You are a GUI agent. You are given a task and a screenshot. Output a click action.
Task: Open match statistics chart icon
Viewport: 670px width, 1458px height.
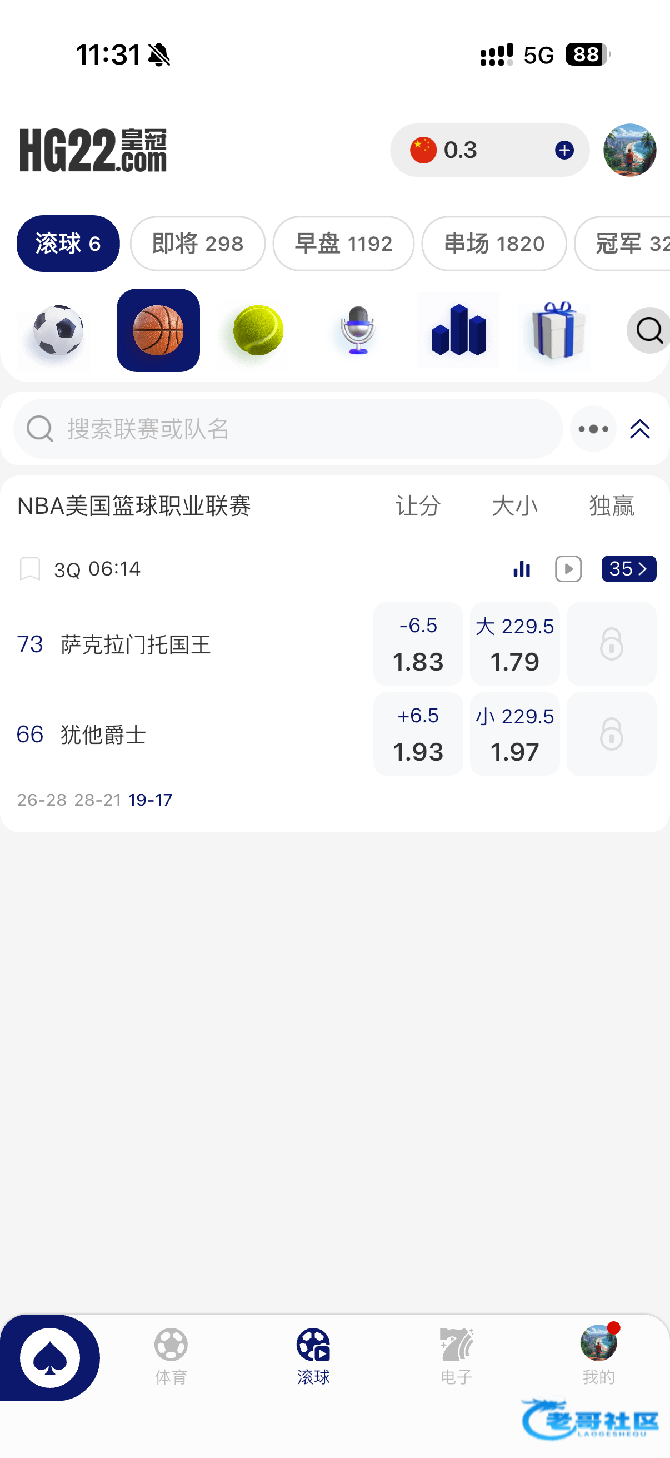[521, 569]
